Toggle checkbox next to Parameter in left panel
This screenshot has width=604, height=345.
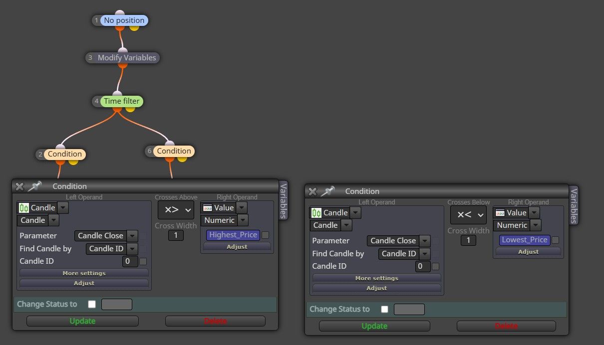143,236
